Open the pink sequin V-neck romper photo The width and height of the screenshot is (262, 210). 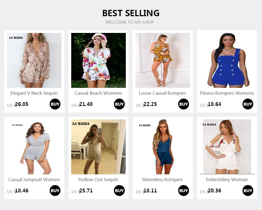(34, 60)
